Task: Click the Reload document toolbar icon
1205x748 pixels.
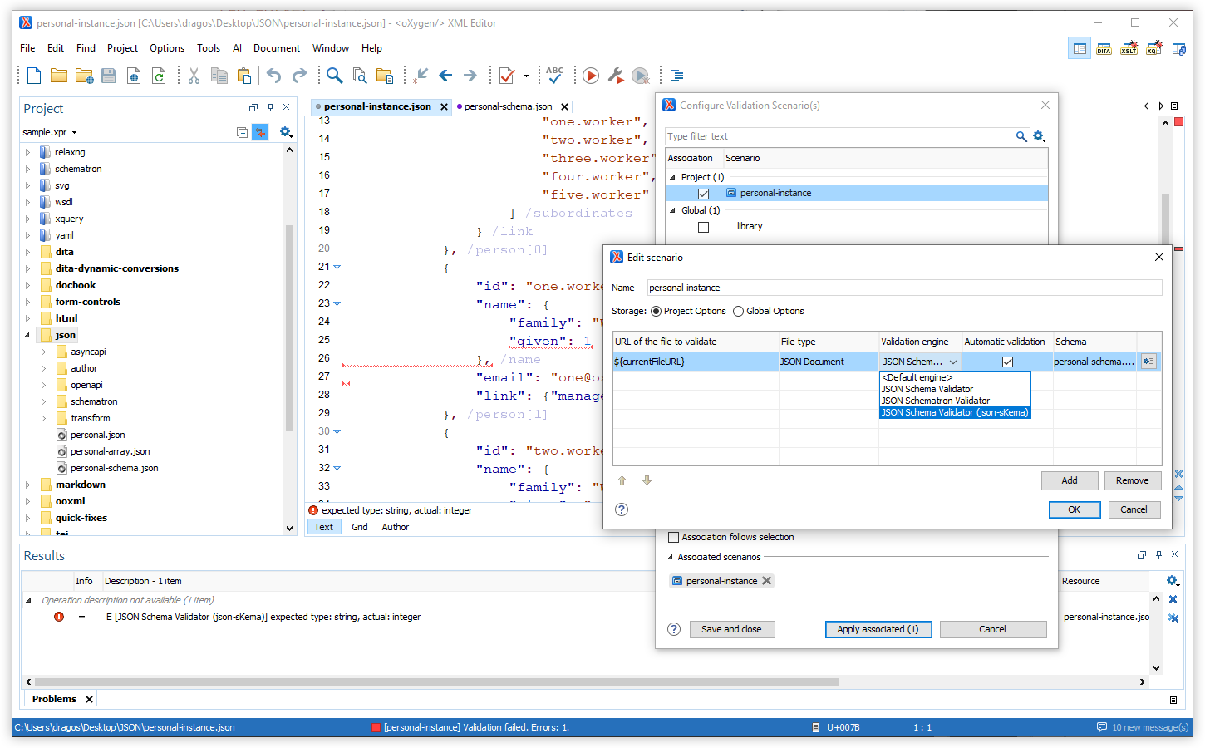Action: (159, 76)
